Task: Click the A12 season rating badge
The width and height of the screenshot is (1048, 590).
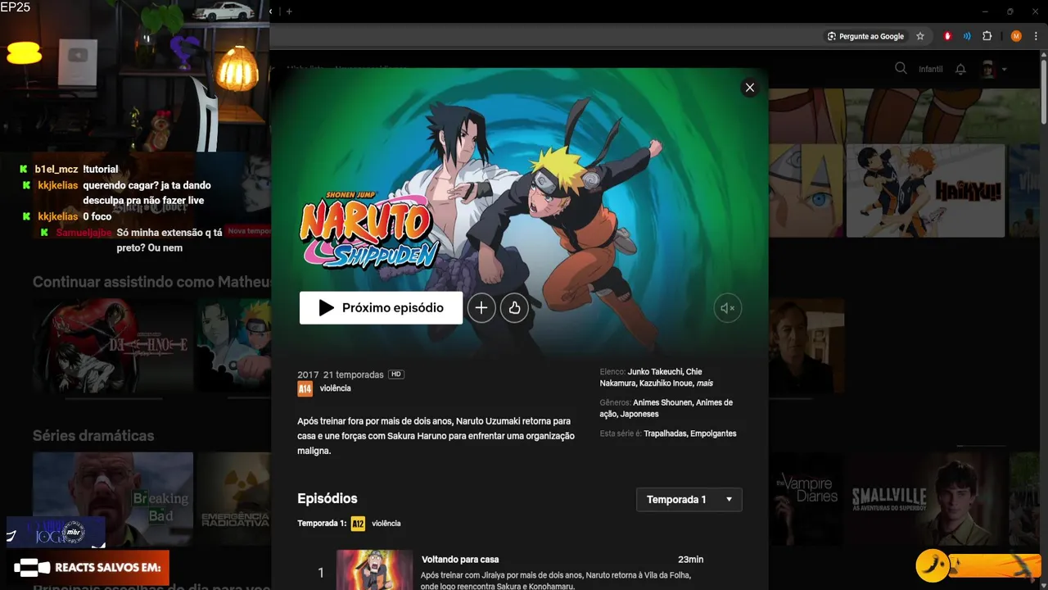Action: click(358, 523)
